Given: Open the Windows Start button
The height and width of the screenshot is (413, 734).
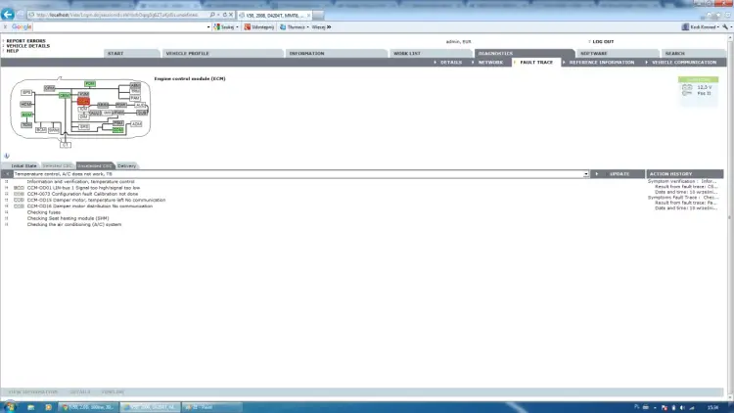Looking at the screenshot, I should 10,407.
